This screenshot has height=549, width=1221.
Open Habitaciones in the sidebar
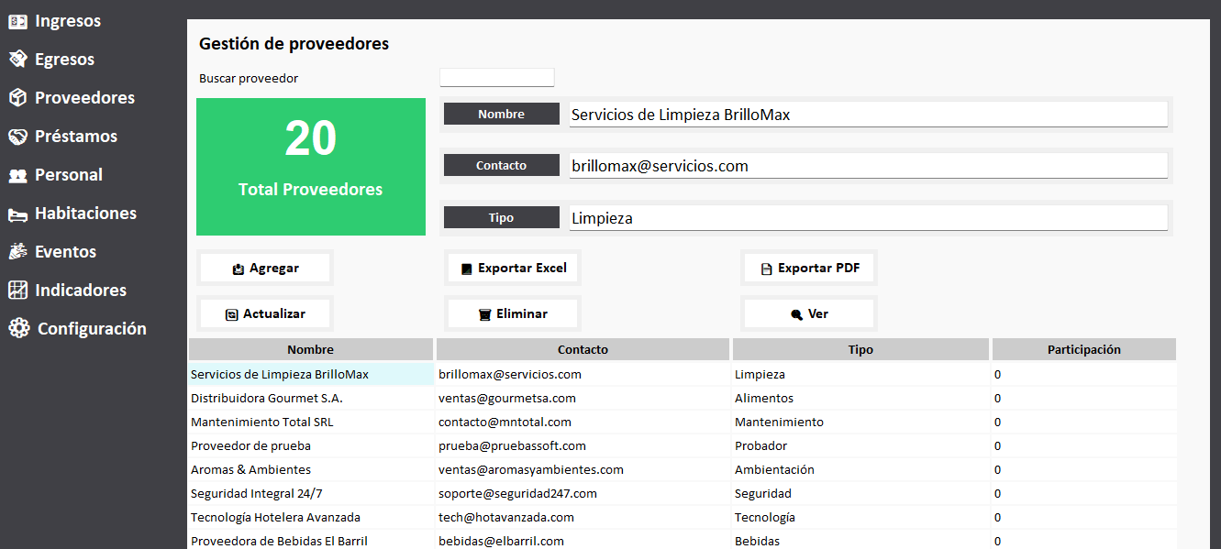pos(85,214)
